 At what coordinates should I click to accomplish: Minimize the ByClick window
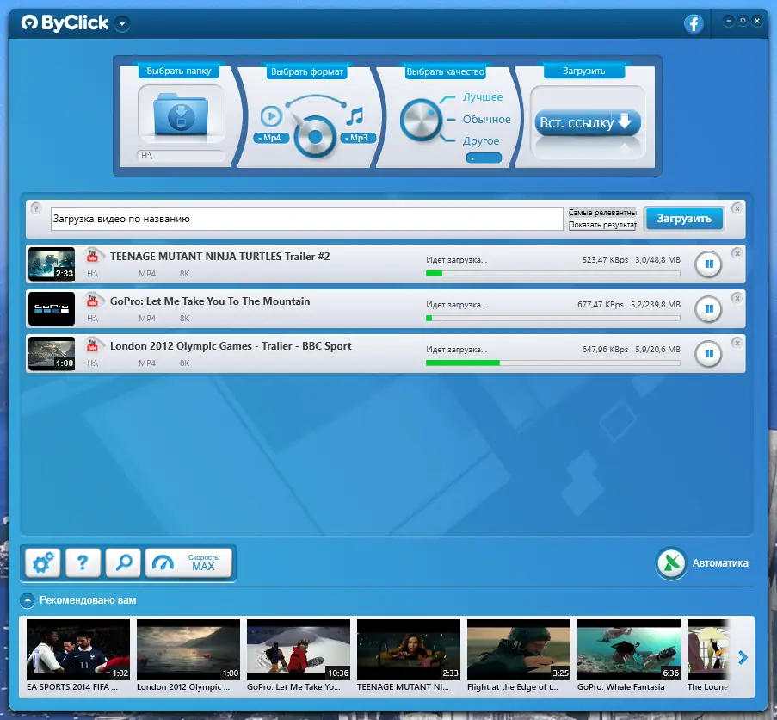click(x=729, y=21)
